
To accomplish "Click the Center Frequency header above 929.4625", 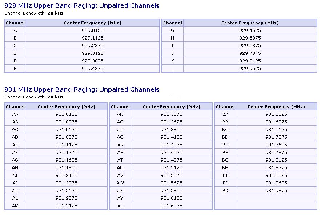I will pyautogui.click(x=250, y=23).
